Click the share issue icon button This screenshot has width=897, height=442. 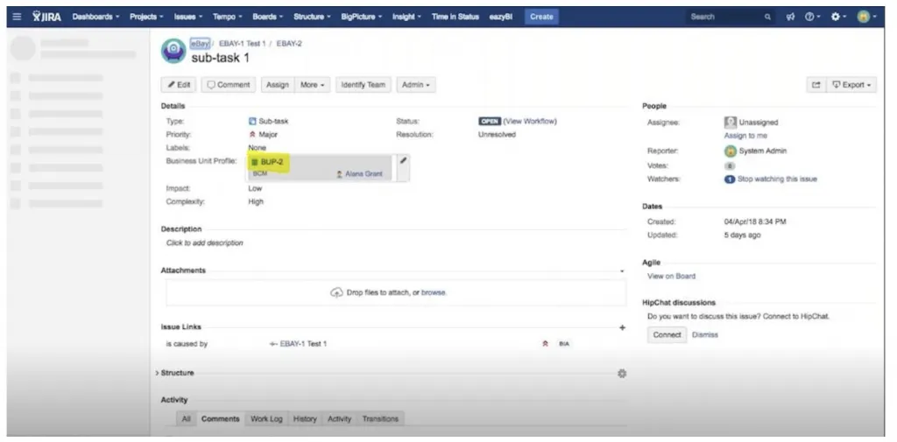(x=816, y=85)
